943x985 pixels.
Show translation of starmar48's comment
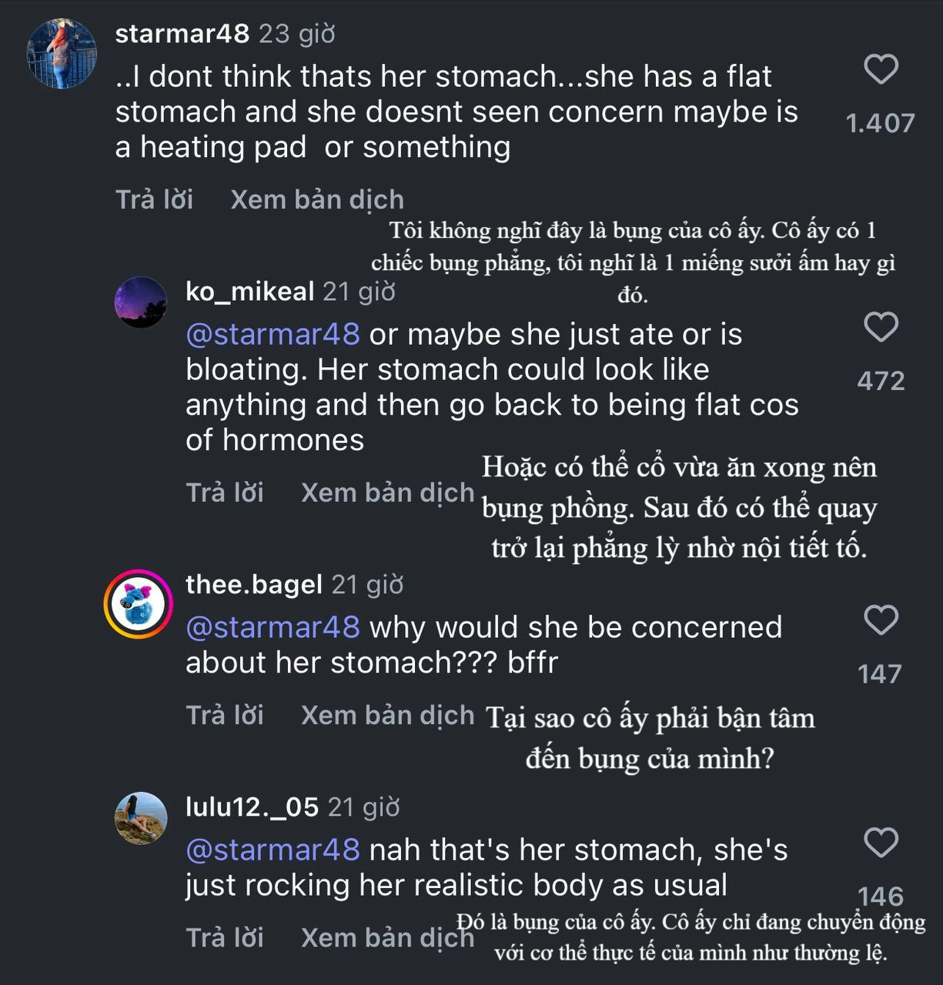point(317,200)
